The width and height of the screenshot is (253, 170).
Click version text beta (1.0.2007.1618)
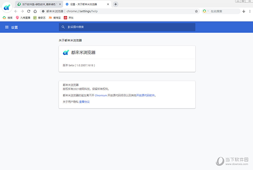(79, 65)
